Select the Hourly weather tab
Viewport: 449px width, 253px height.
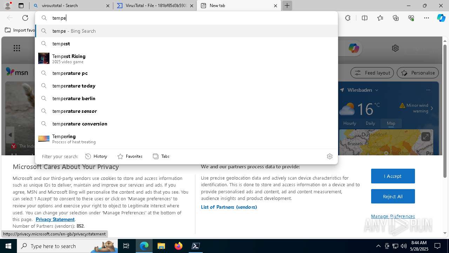click(x=350, y=123)
